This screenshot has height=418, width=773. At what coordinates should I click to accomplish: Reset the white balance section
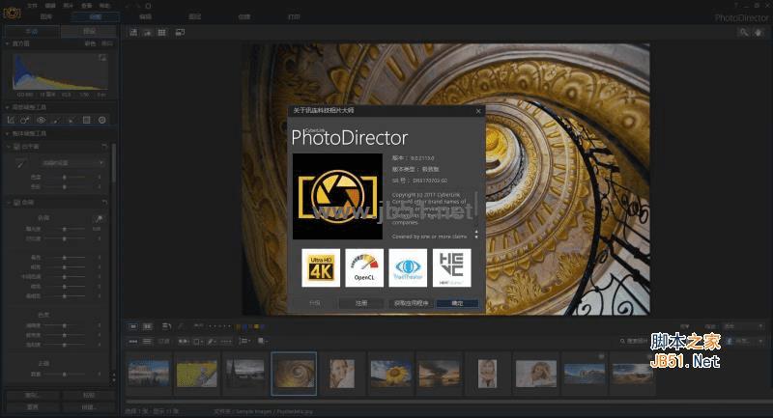click(104, 147)
